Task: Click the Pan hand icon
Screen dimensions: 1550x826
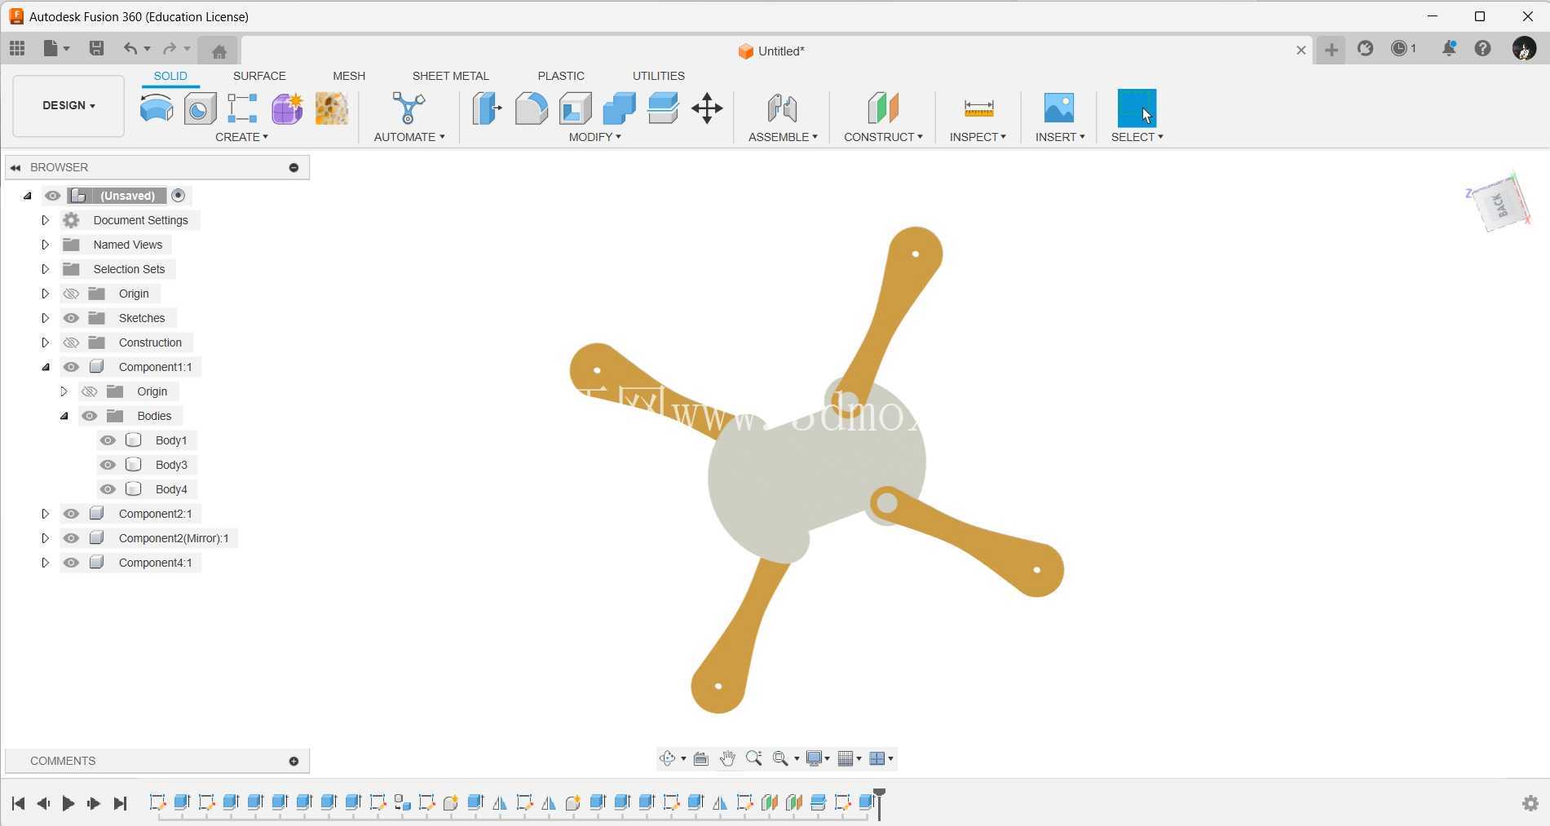Action: (727, 758)
